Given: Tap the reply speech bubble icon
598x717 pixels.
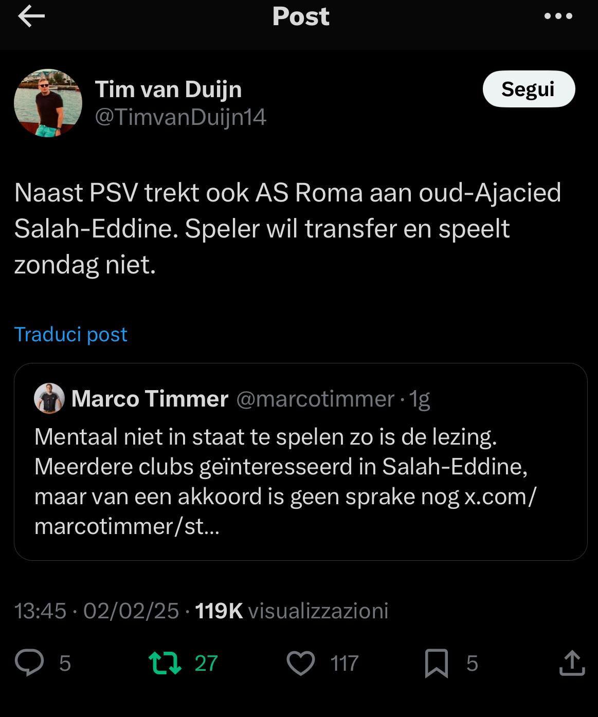Looking at the screenshot, I should pyautogui.click(x=29, y=663).
